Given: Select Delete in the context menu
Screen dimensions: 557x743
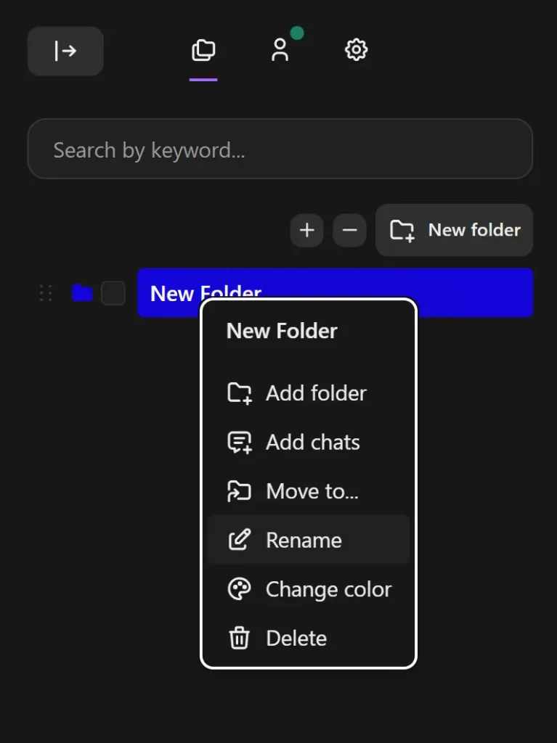Looking at the screenshot, I should point(296,638).
